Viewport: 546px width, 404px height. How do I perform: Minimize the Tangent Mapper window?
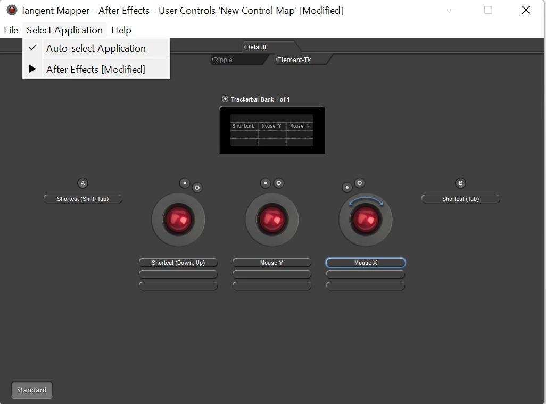(452, 10)
